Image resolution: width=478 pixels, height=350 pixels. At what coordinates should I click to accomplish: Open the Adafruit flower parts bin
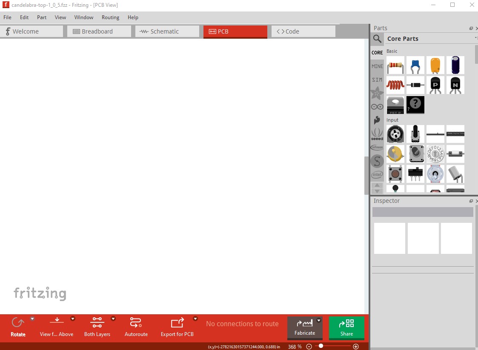tap(377, 93)
